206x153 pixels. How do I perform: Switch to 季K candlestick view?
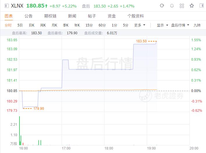(66, 25)
